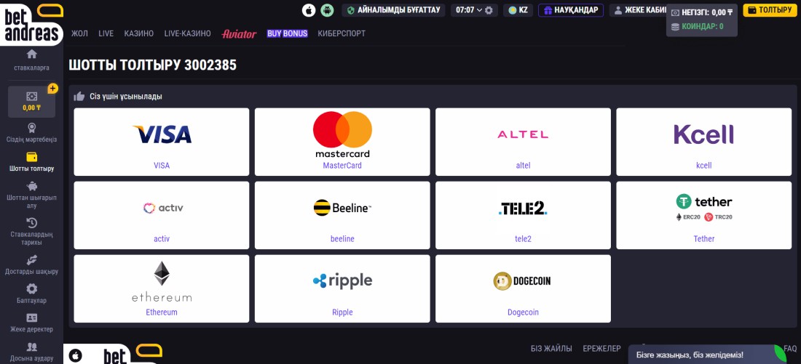Expand the Жеке кабинет account menu
The width and height of the screenshot is (801, 364).
point(639,10)
